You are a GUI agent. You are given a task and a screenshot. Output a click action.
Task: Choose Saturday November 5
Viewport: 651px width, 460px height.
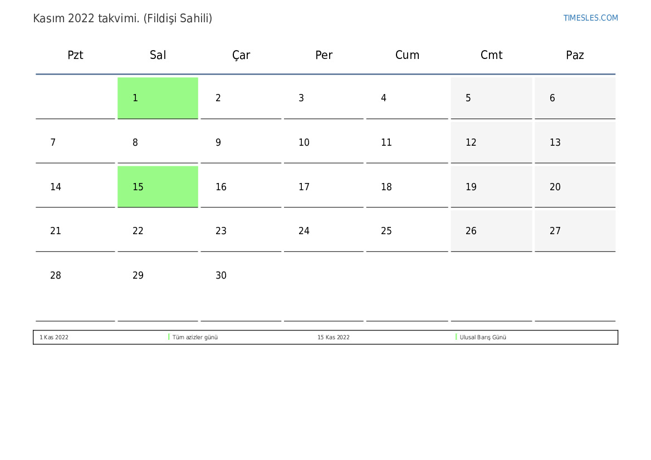pos(491,98)
